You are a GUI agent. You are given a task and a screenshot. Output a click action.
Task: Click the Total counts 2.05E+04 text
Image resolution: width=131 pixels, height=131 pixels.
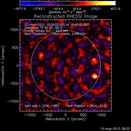click(x=69, y=34)
